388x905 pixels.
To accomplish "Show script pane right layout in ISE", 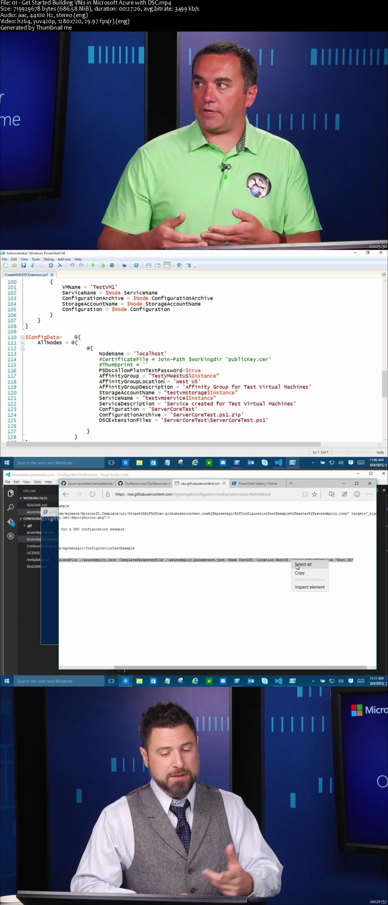I will [158, 265].
